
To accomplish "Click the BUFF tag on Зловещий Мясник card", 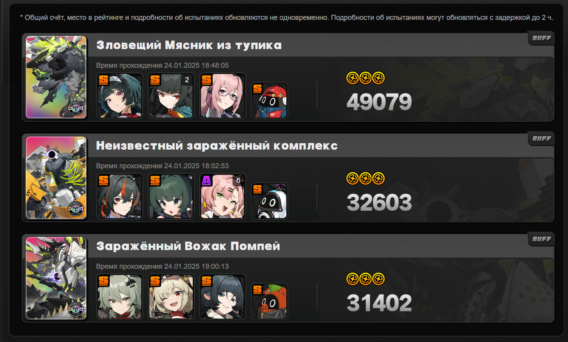I will [x=541, y=38].
